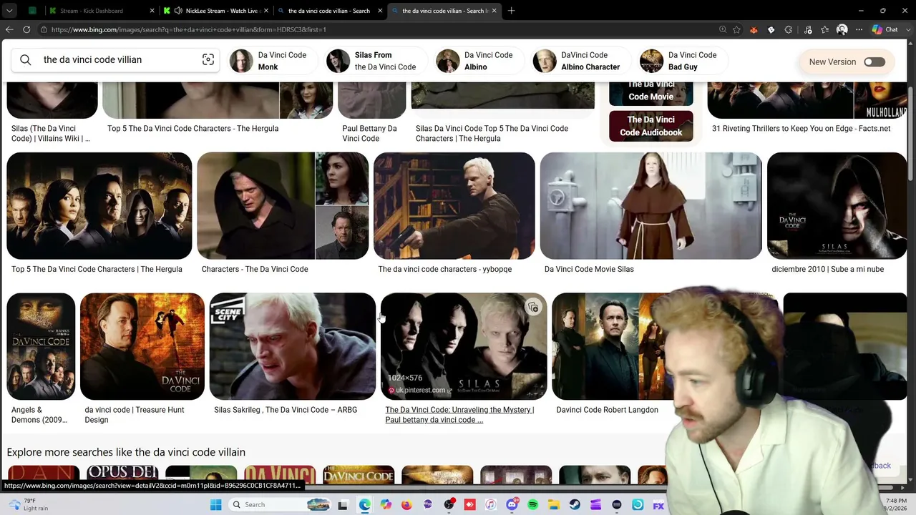Close the active da vinci code villian tab
The height and width of the screenshot is (515, 916).
(x=494, y=11)
